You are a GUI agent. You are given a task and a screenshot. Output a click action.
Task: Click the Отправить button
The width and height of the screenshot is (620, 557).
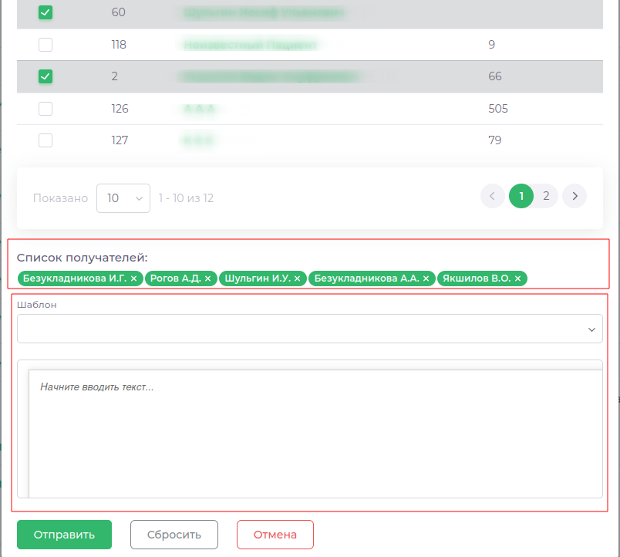coord(65,535)
